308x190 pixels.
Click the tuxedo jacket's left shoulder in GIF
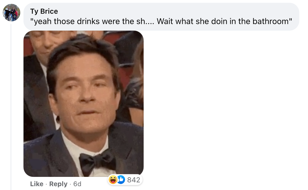coord(41,151)
